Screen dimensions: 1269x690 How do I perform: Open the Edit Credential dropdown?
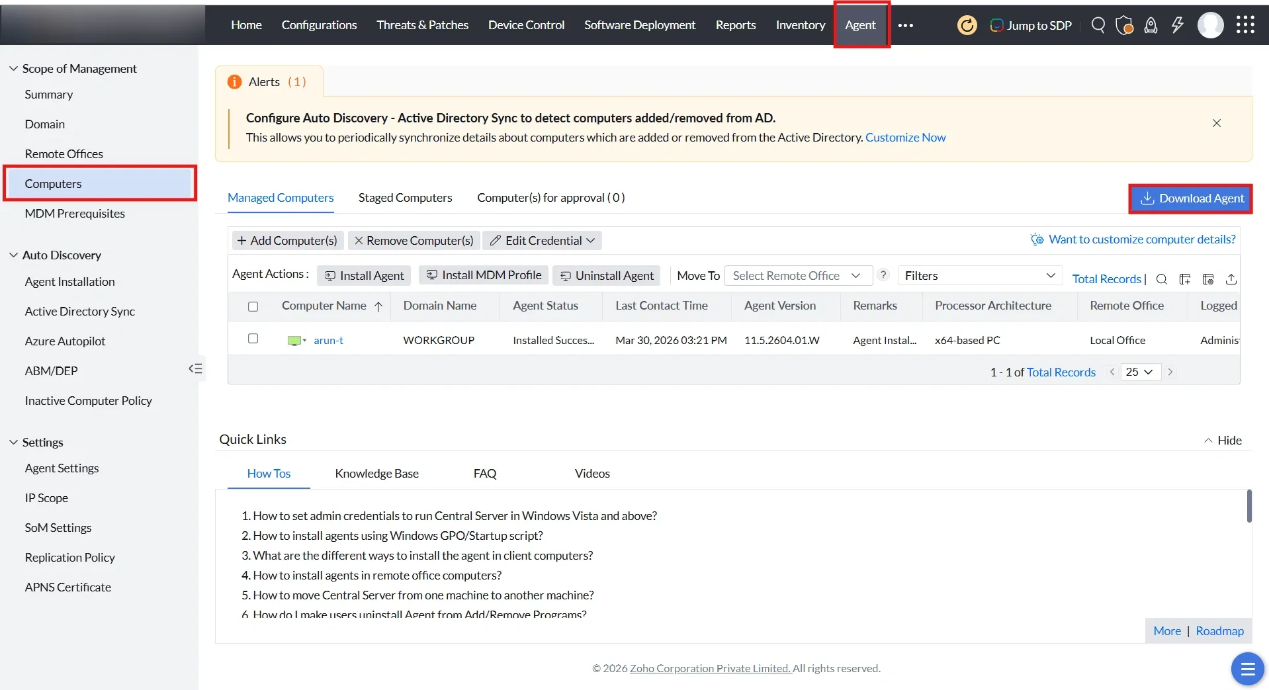pos(542,241)
